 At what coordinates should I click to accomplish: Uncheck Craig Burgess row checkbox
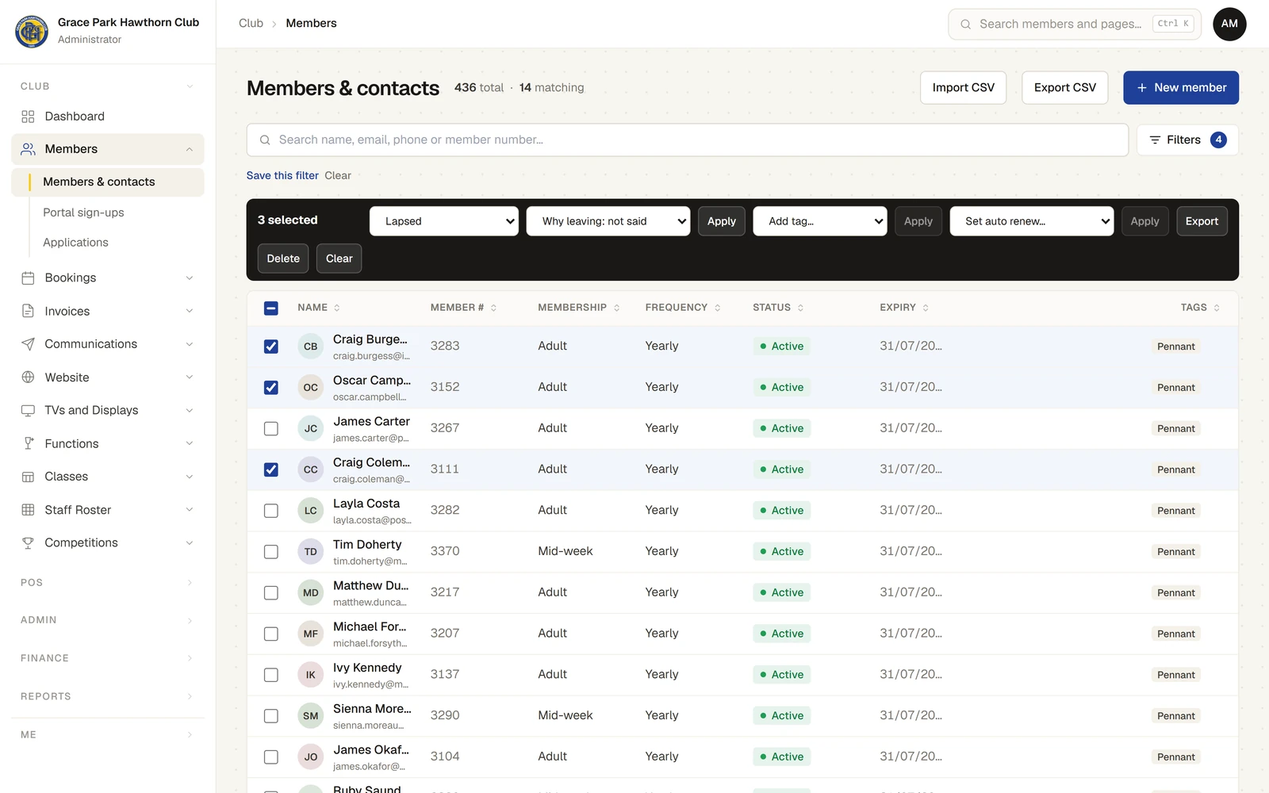tap(271, 347)
